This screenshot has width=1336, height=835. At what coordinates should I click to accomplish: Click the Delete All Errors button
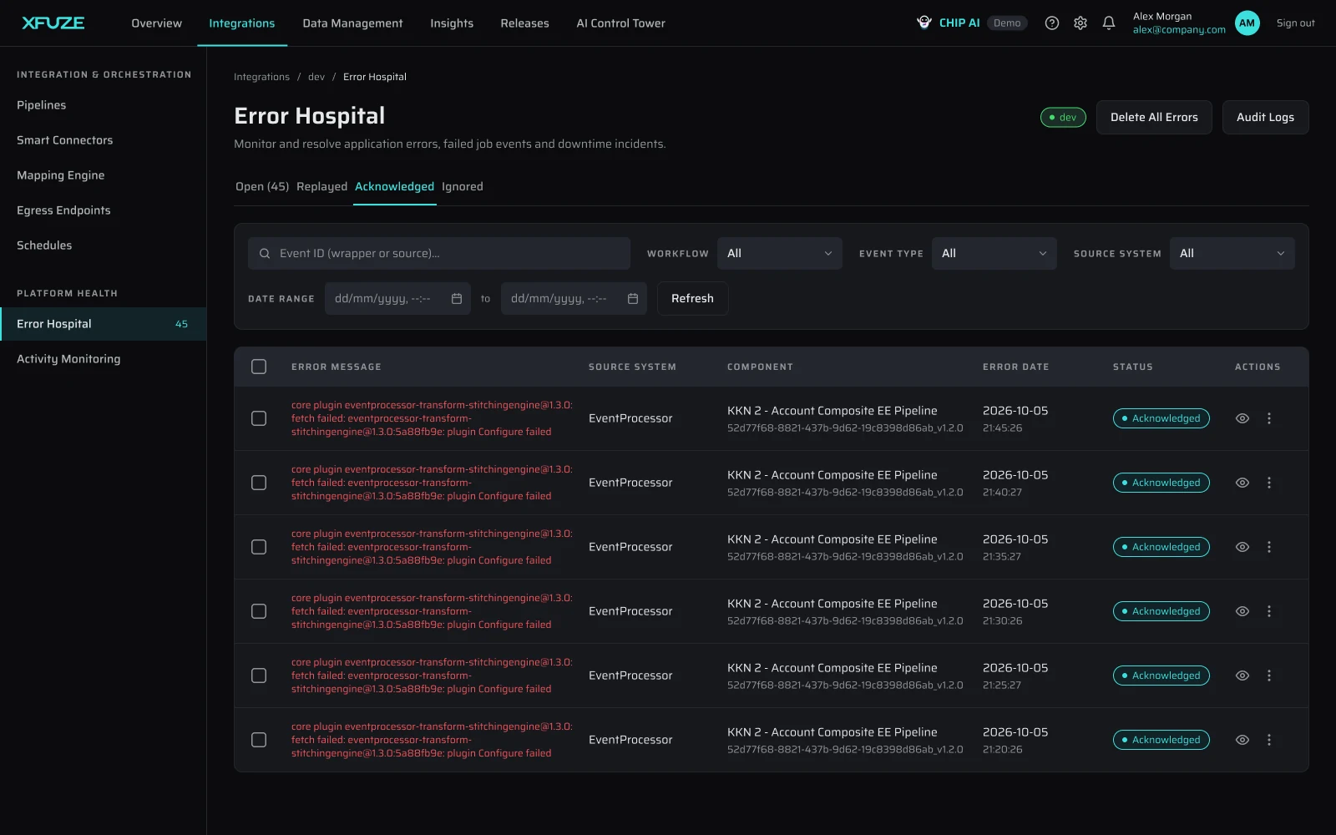click(x=1154, y=117)
